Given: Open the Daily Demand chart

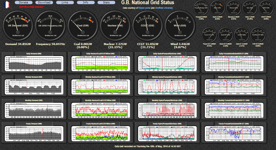Looking at the screenshot, I should tap(34, 63).
